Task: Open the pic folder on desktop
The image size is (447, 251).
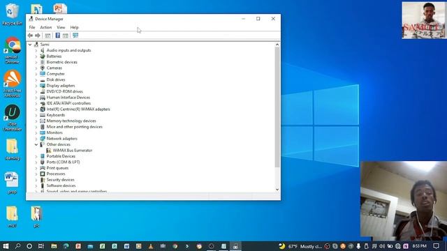Action: [36, 217]
